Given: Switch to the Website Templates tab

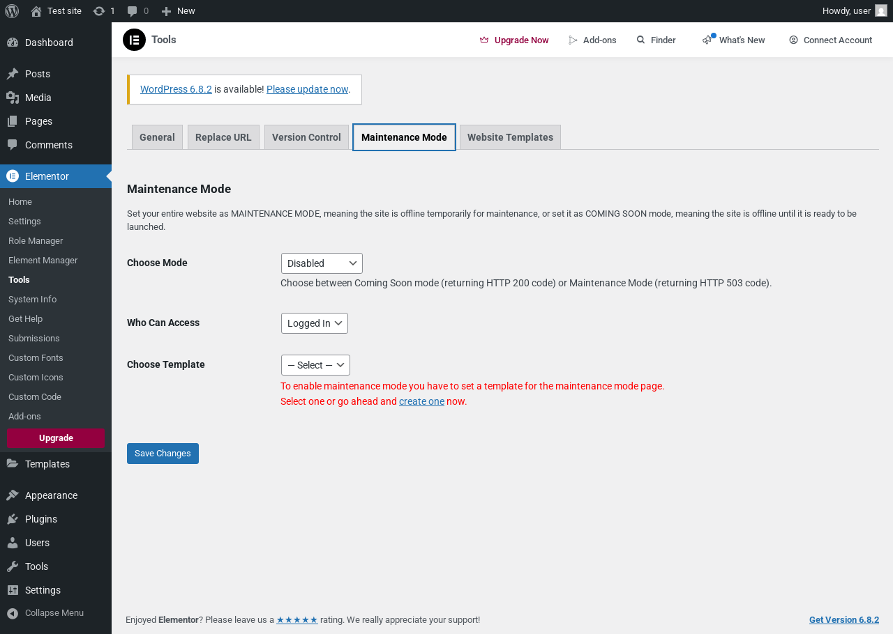Looking at the screenshot, I should pyautogui.click(x=510, y=137).
